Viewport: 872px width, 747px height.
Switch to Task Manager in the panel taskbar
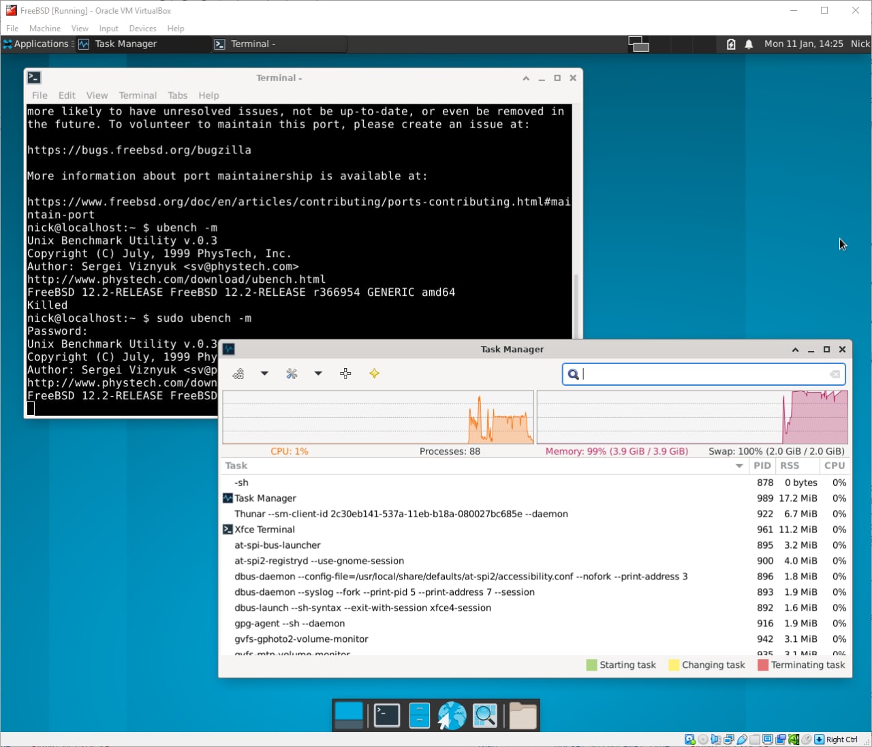(143, 44)
